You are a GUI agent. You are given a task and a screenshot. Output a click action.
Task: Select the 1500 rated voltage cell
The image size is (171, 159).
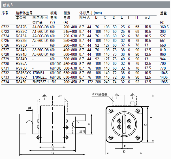[x=54, y=82]
